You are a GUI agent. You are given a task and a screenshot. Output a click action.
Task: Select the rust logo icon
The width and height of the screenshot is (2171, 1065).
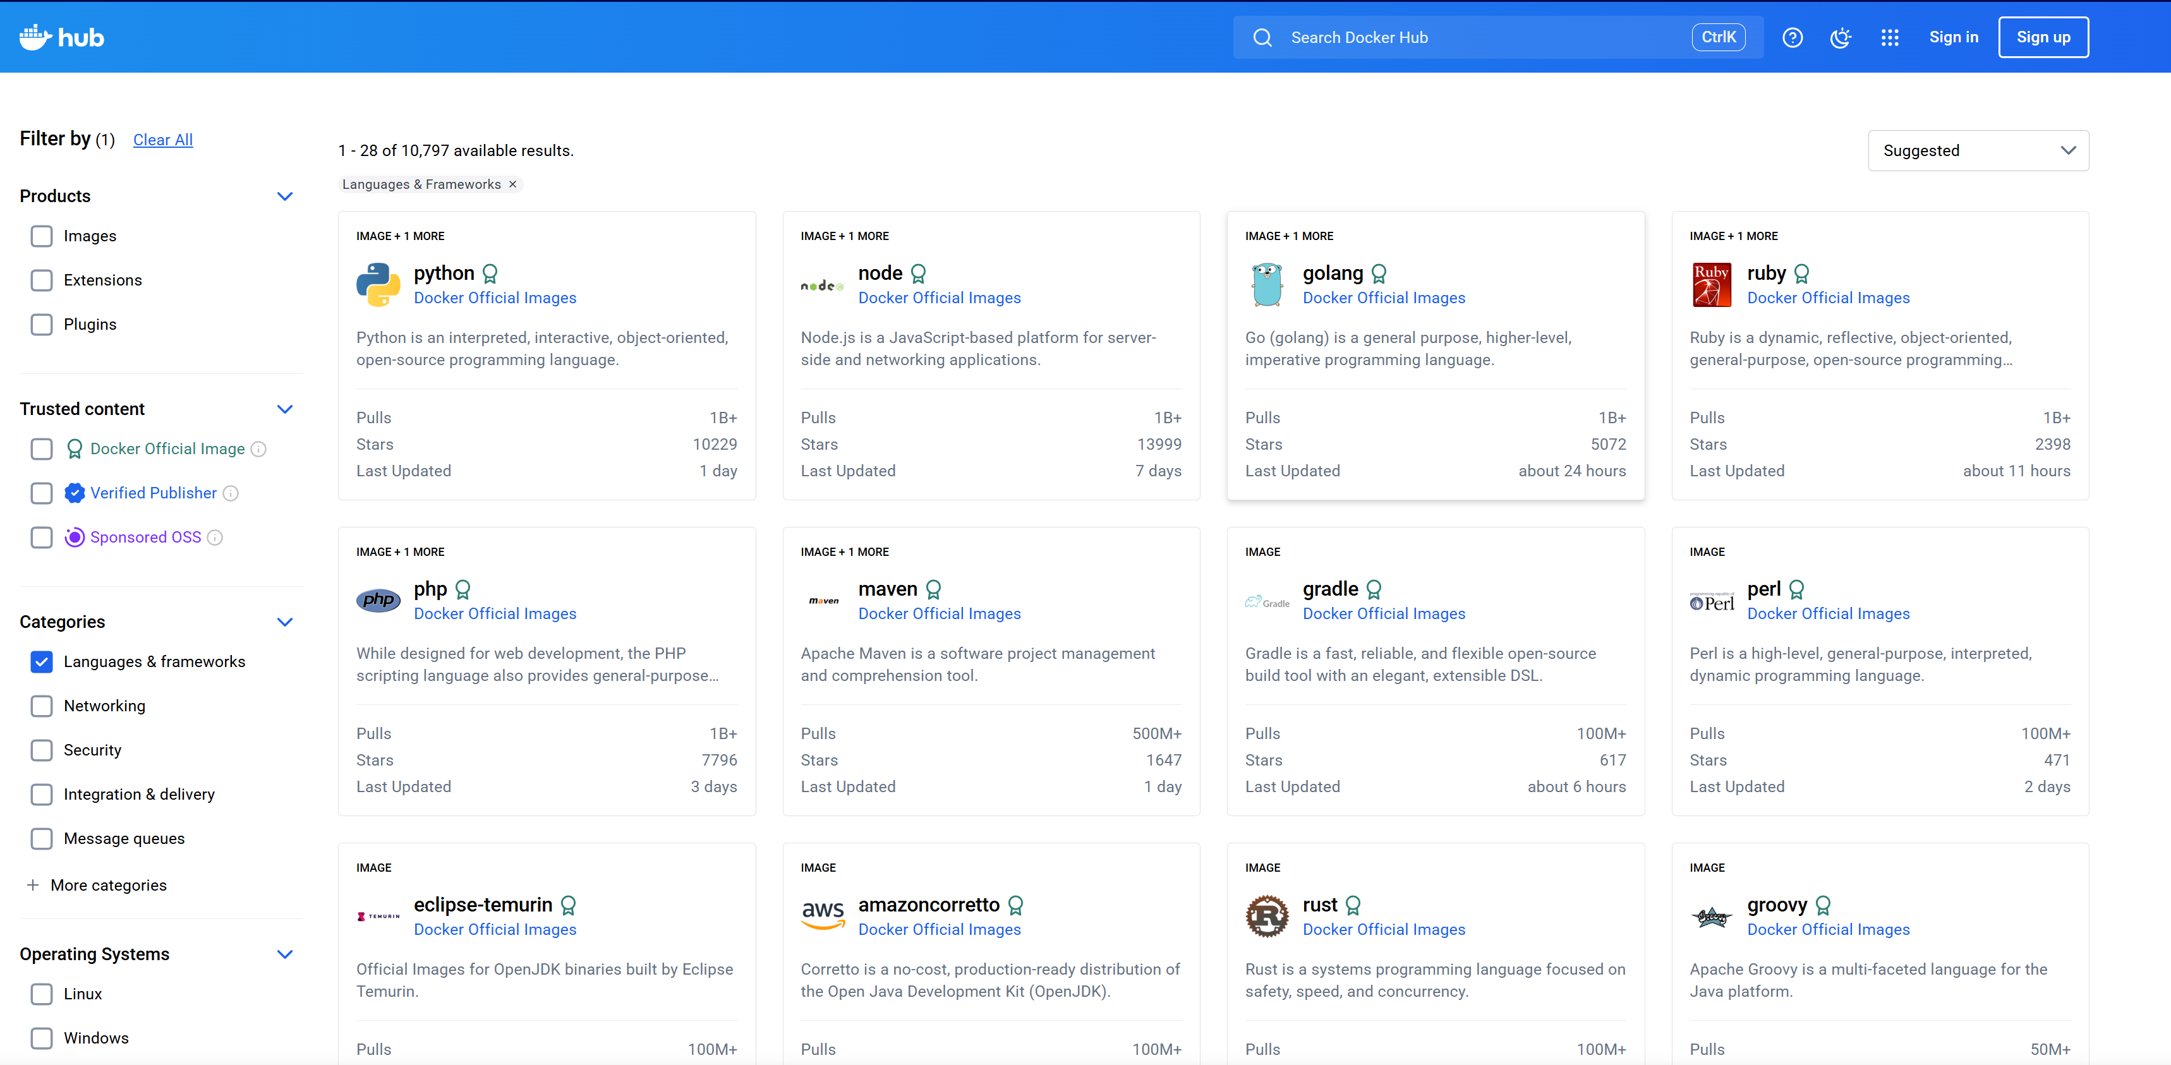pyautogui.click(x=1267, y=916)
